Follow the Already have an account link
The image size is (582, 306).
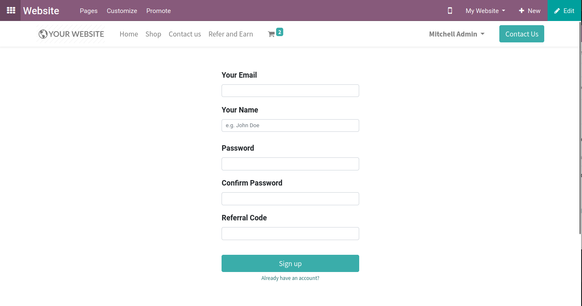(x=290, y=278)
